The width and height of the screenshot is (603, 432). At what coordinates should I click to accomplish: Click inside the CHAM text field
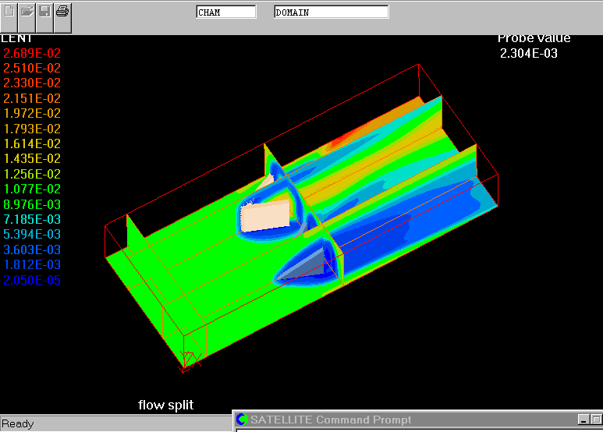[225, 12]
